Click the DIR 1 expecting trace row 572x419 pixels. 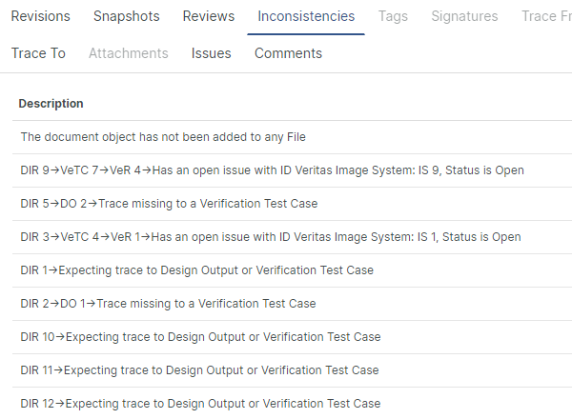click(x=196, y=270)
